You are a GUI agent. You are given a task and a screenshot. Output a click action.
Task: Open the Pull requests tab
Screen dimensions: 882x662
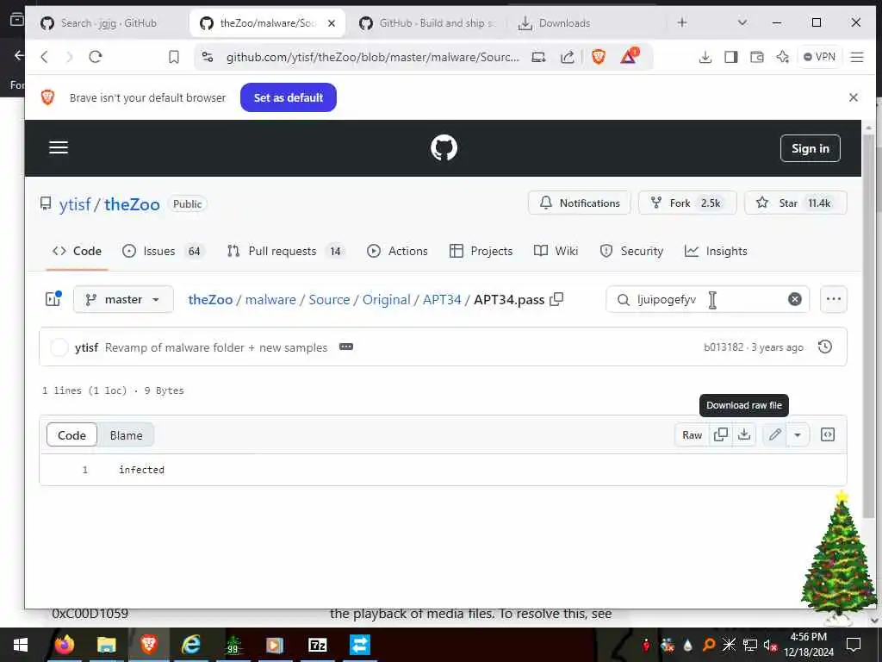pyautogui.click(x=286, y=251)
